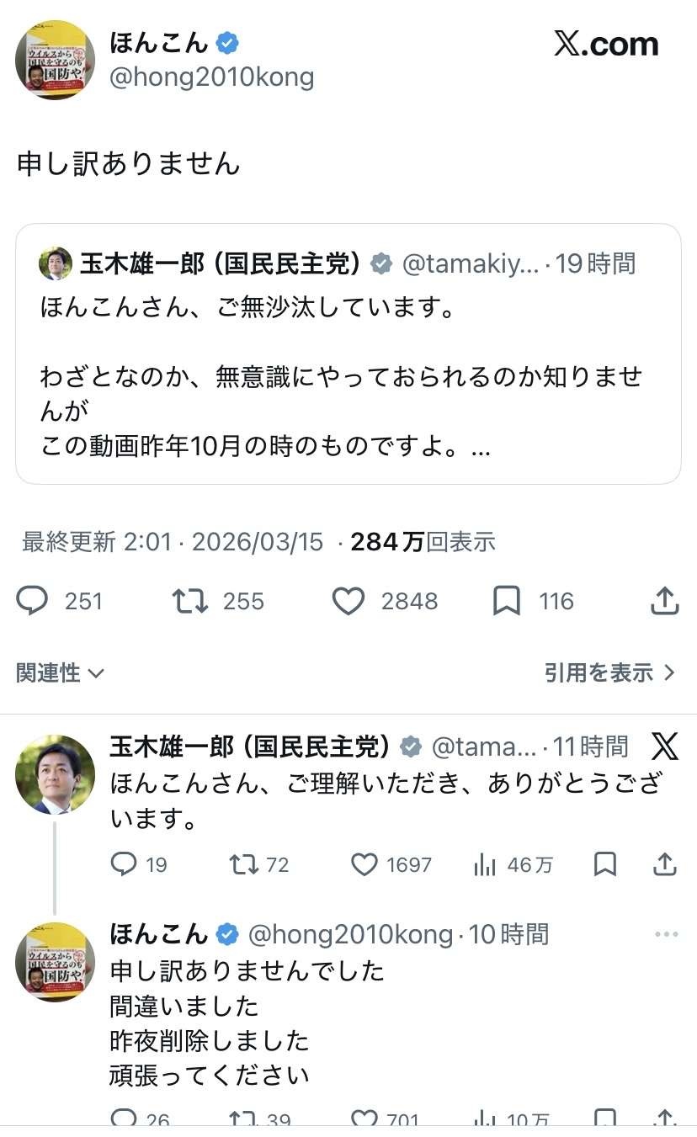Sort replies using the 関連性 dropdown
697x1137 pixels.
[60, 672]
